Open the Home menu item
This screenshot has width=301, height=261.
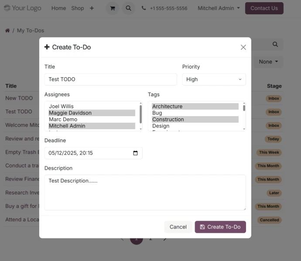(x=58, y=8)
